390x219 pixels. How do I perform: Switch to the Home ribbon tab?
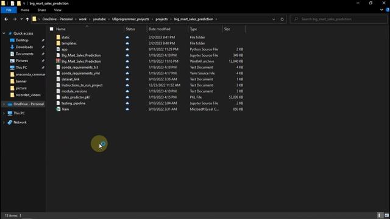tap(25, 10)
